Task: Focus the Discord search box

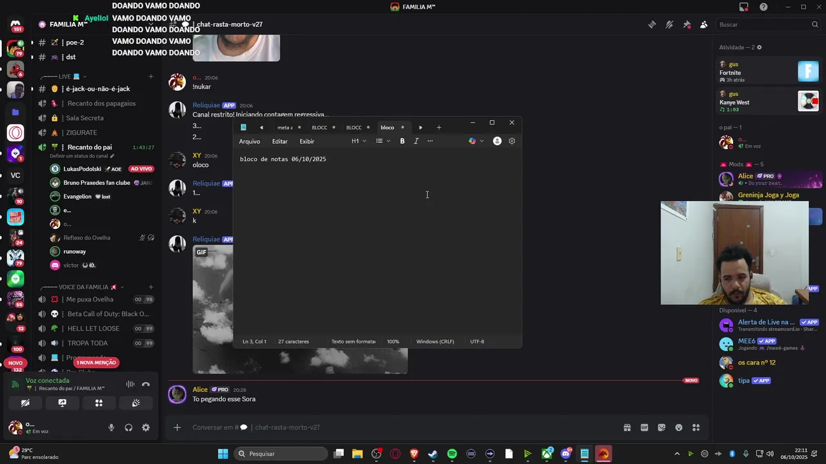Action: pyautogui.click(x=769, y=24)
